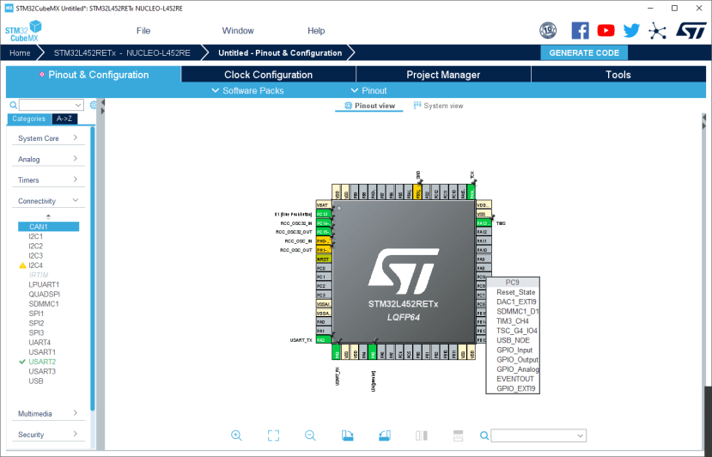Open the peripheral settings gear icon

coord(93,105)
